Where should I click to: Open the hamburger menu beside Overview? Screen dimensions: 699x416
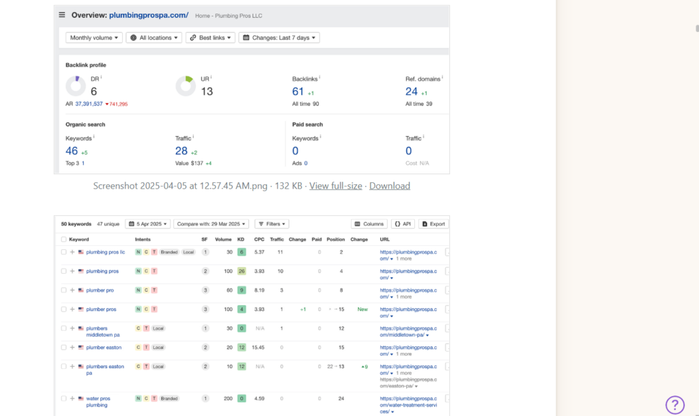(x=62, y=15)
